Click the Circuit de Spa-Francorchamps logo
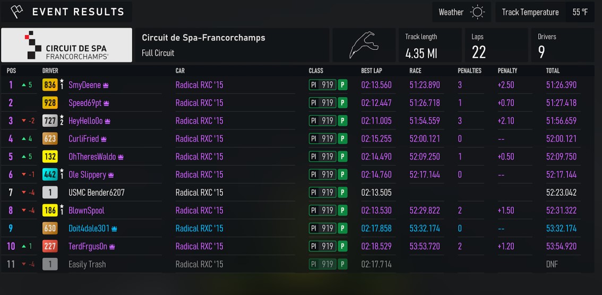This screenshot has width=602, height=295. pyautogui.click(x=66, y=45)
